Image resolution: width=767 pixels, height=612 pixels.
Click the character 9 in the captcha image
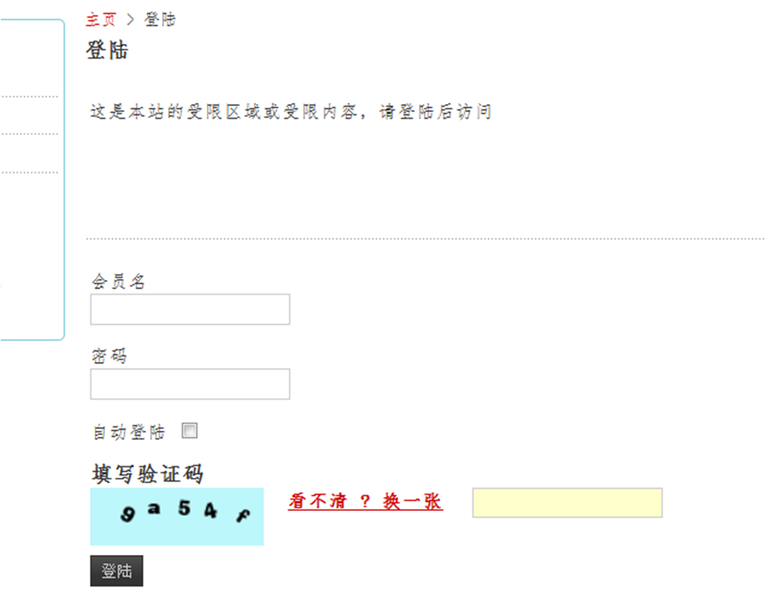(x=127, y=514)
